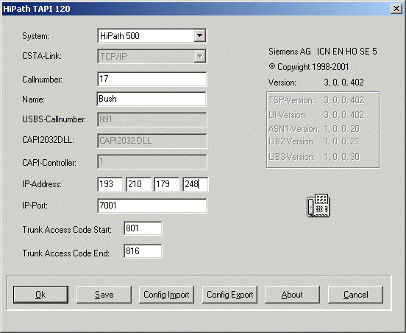This screenshot has height=333, width=406.
Task: Select the first IP-Address octet 193
Action: pyautogui.click(x=110, y=184)
